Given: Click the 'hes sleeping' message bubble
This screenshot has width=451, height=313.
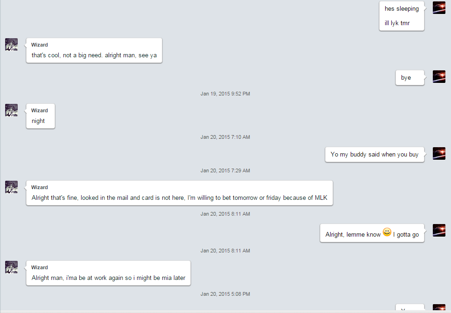Looking at the screenshot, I should click(x=402, y=16).
